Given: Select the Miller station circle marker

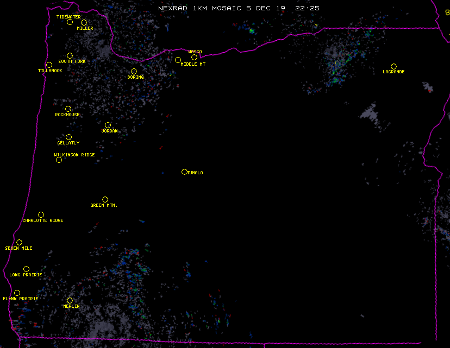Looking at the screenshot, I should (x=84, y=22).
